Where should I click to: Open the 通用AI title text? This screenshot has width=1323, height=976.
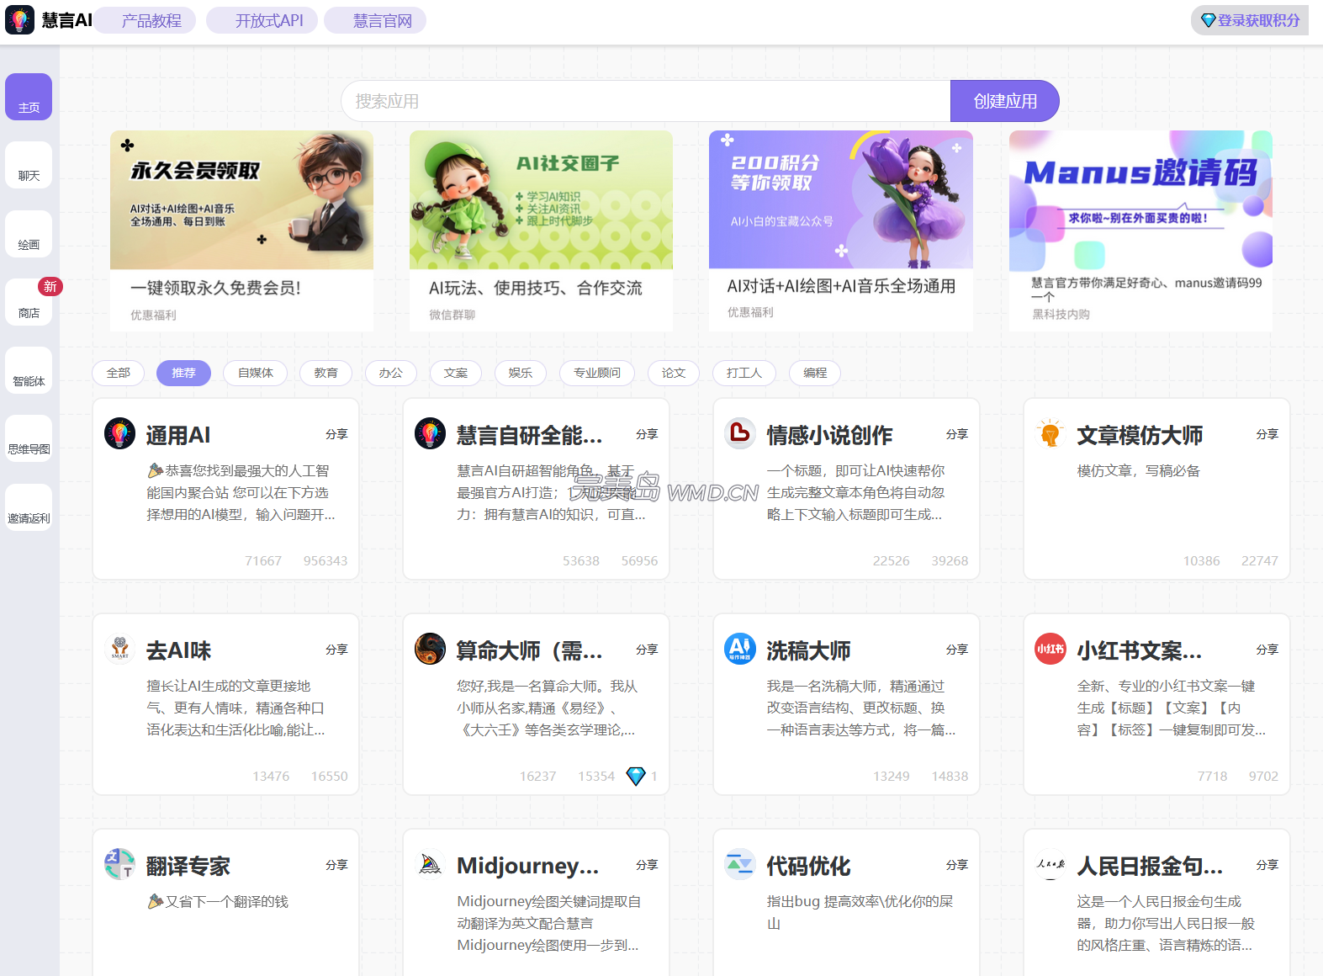[x=178, y=435]
